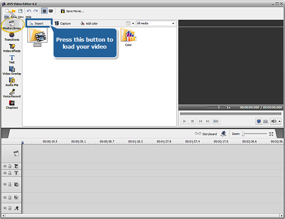Open the All media filter dropdown
The height and width of the screenshot is (219, 285).
pyautogui.click(x=156, y=23)
